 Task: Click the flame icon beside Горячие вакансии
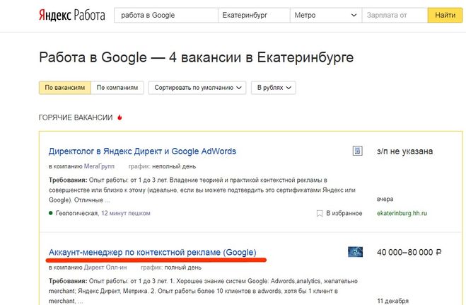point(119,117)
